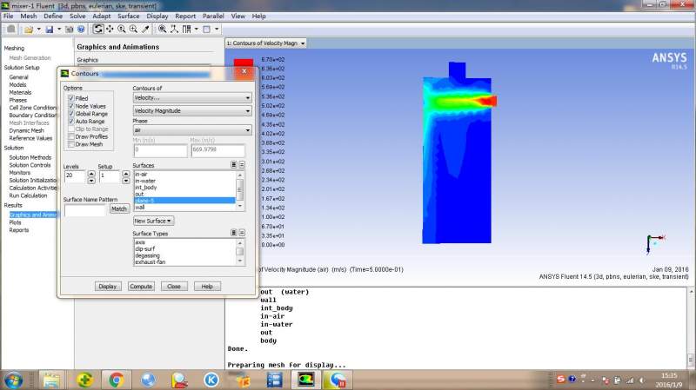Image resolution: width=696 pixels, height=390 pixels.
Task: Click the arrange windows layout icon
Action: 187,30
